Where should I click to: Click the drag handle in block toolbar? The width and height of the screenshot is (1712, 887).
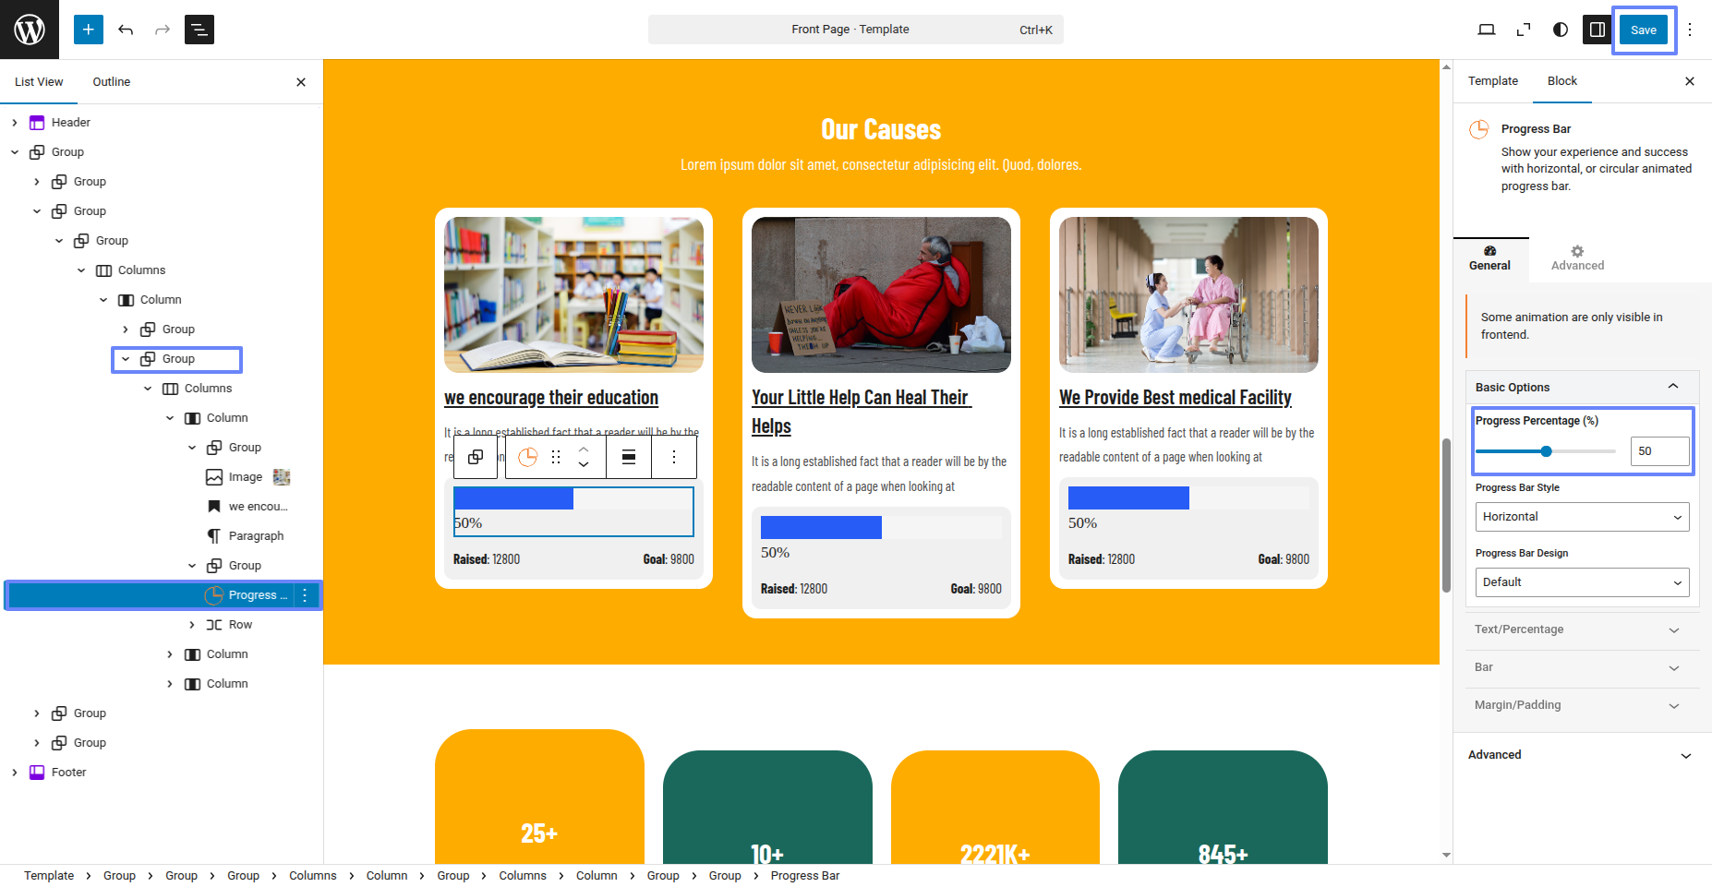[x=556, y=457]
